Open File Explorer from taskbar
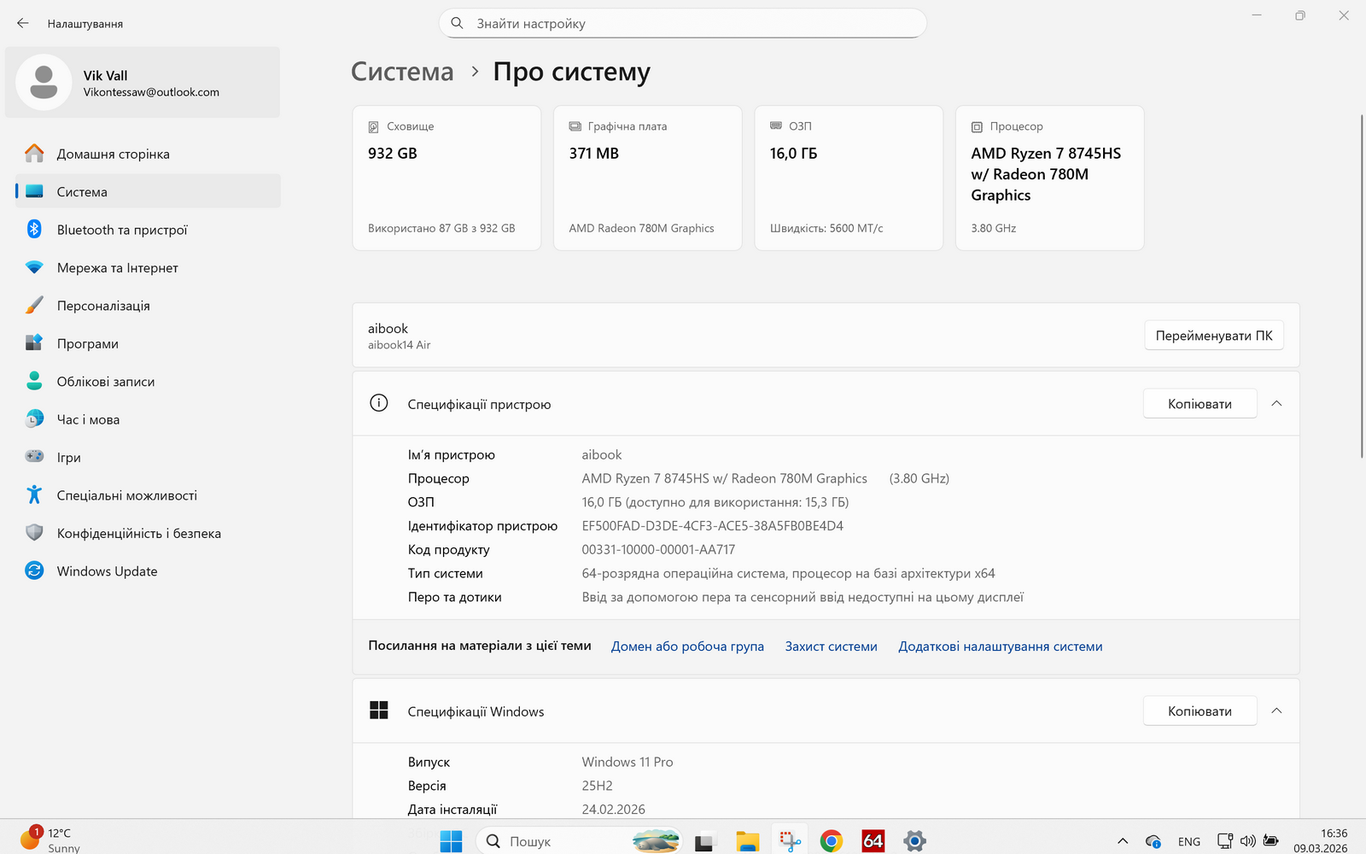Image resolution: width=1366 pixels, height=854 pixels. (x=747, y=841)
